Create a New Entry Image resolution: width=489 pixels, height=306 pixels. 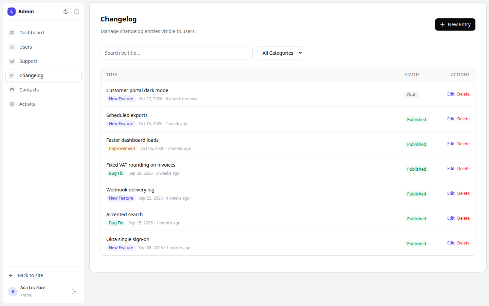455,24
